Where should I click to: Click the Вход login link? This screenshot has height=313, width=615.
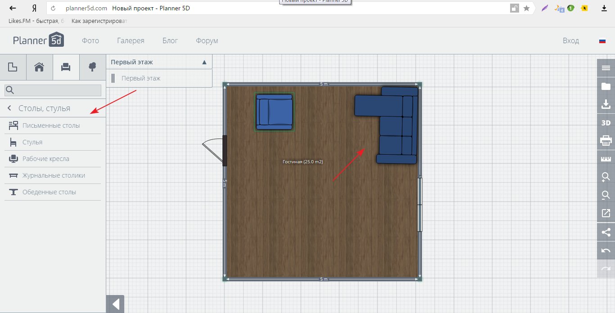point(570,40)
